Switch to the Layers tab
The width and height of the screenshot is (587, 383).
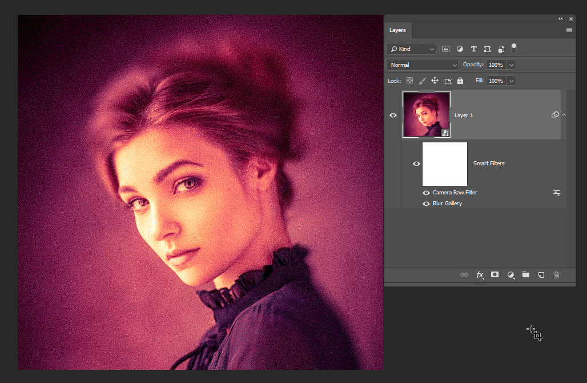(x=397, y=30)
